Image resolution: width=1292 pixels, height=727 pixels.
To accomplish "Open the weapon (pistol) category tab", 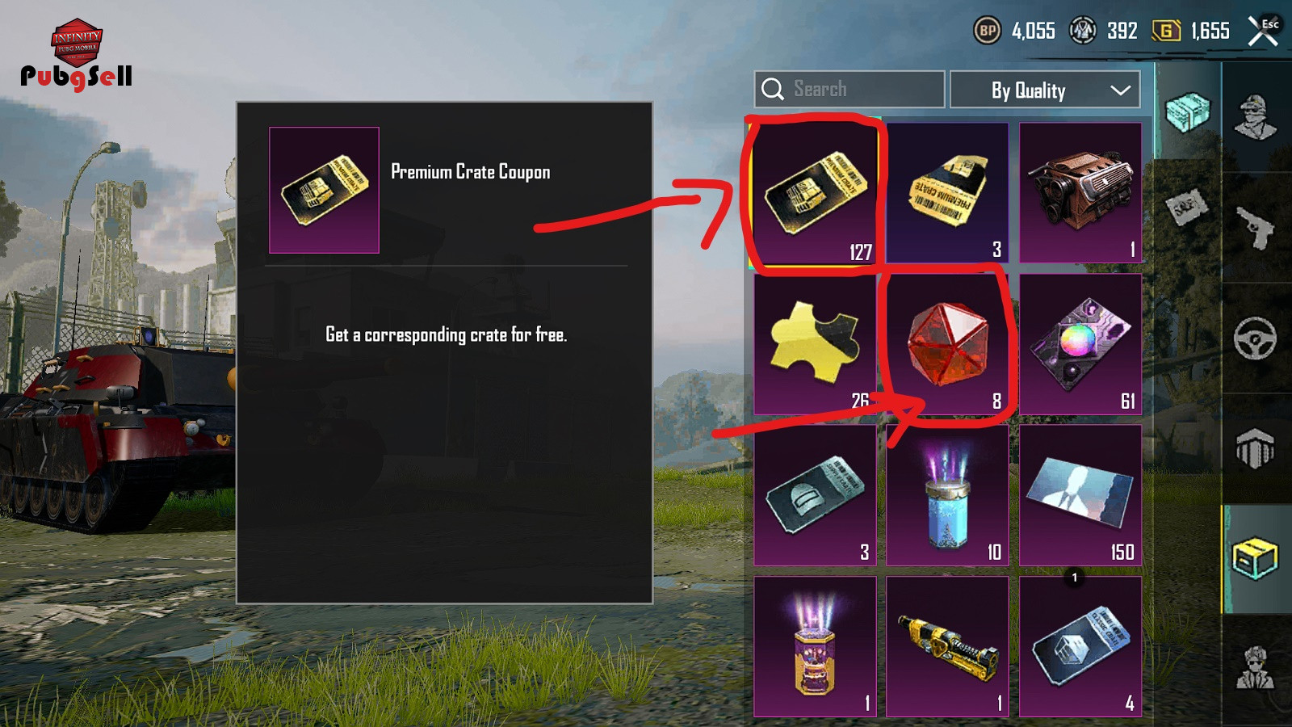I will tap(1256, 228).
